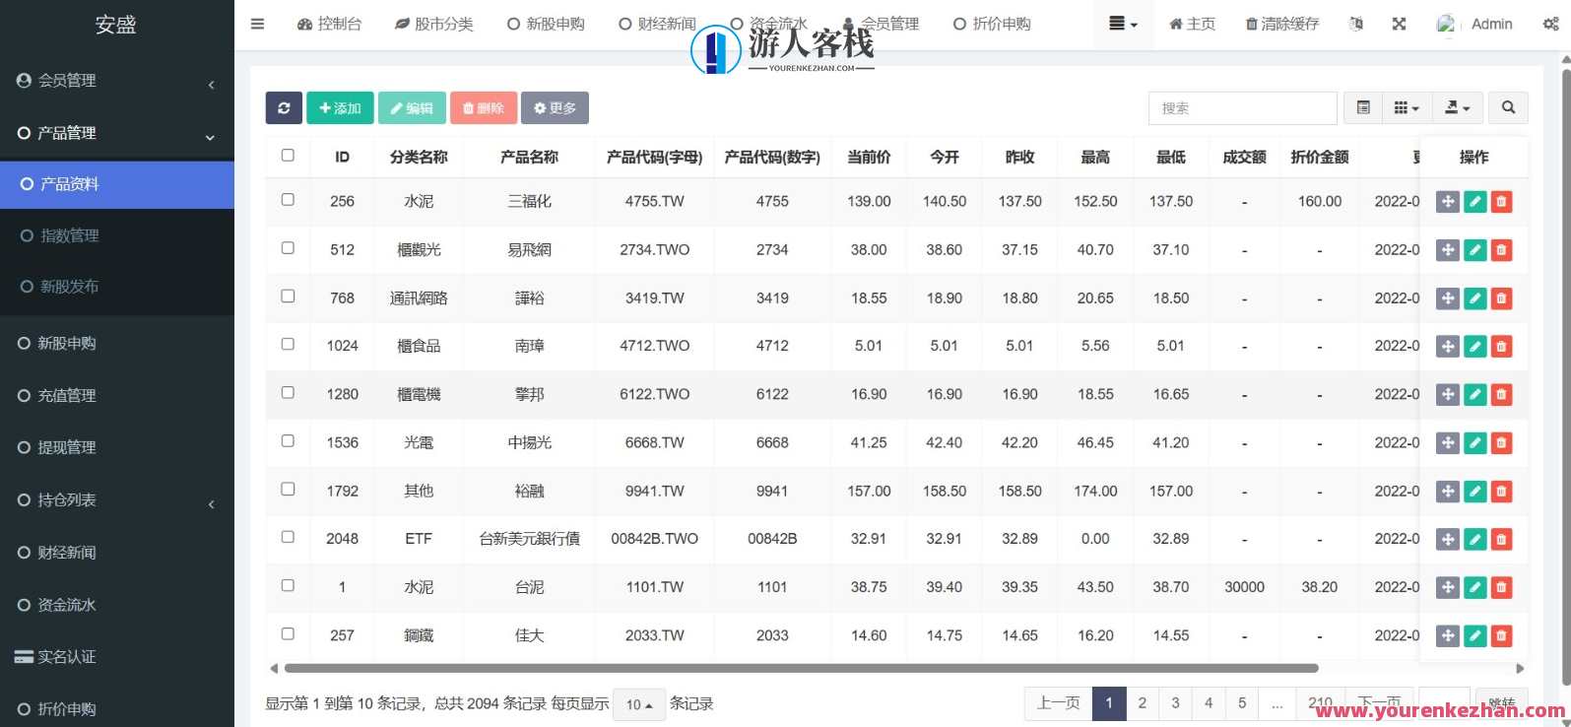This screenshot has width=1571, height=727.
Task: Click the Admin avatar icon
Action: (x=1445, y=25)
